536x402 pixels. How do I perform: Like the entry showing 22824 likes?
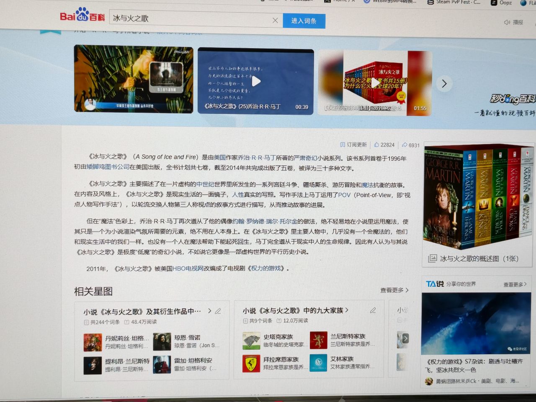[376, 144]
